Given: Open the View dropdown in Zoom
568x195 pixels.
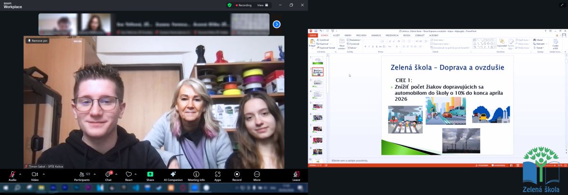Looking at the screenshot, I should tap(263, 5).
